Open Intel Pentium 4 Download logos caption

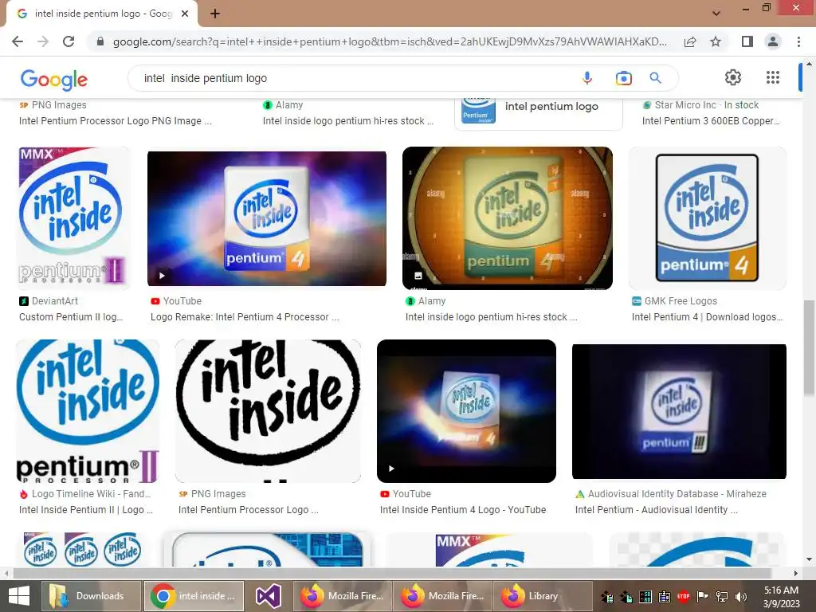[707, 317]
